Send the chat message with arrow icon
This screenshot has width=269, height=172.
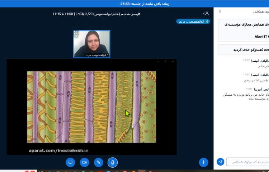click(x=221, y=162)
